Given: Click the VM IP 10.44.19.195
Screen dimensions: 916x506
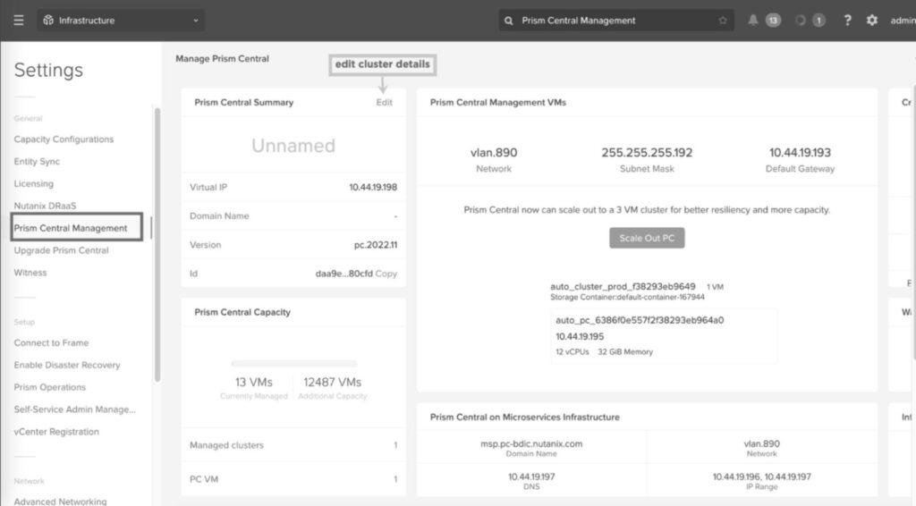Looking at the screenshot, I should (580, 336).
